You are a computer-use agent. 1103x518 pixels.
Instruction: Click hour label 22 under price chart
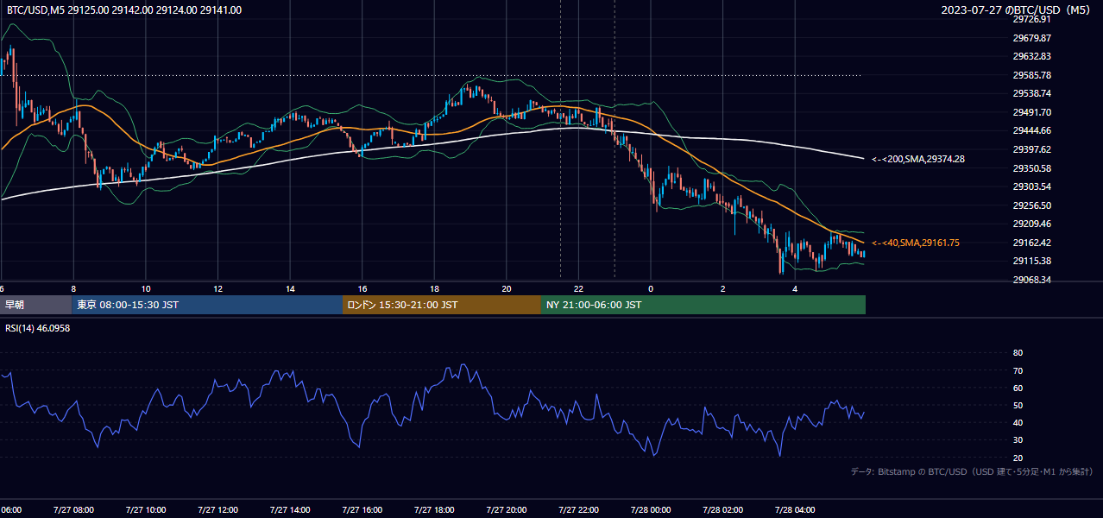[x=578, y=288]
